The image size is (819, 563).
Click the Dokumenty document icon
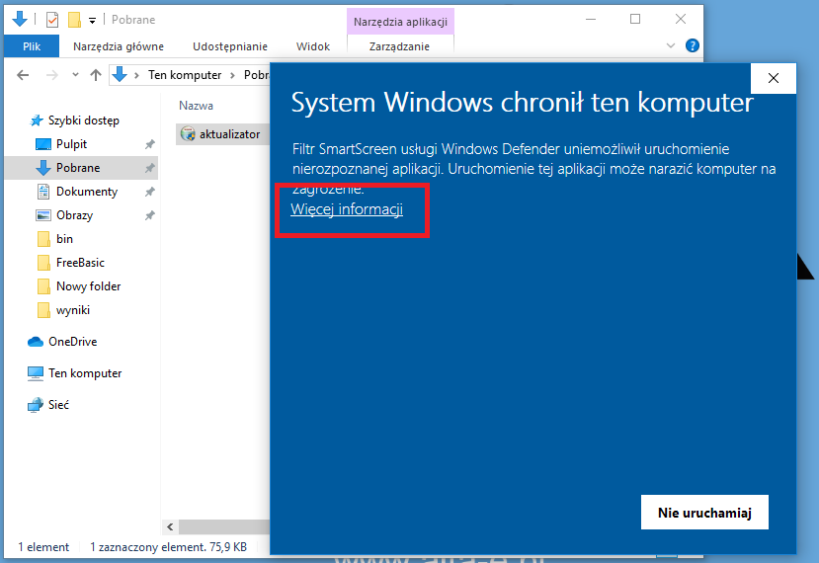point(43,192)
